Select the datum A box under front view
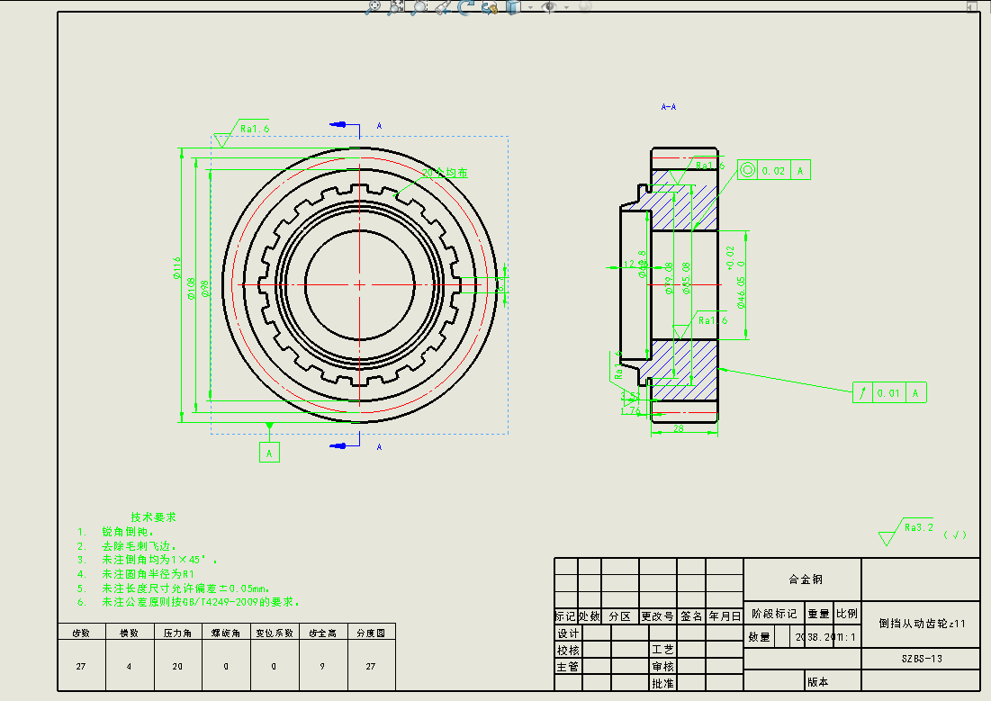Screen dimensions: 991x701 click(x=269, y=452)
